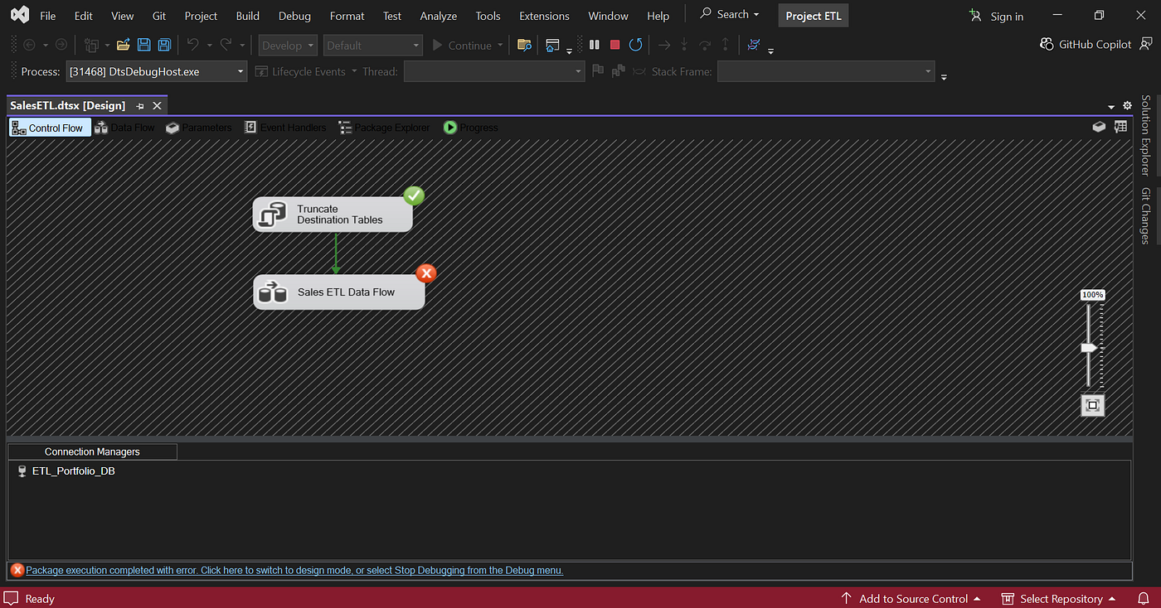Switch to the Package Explorer tab
Image resolution: width=1161 pixels, height=608 pixels.
click(384, 128)
